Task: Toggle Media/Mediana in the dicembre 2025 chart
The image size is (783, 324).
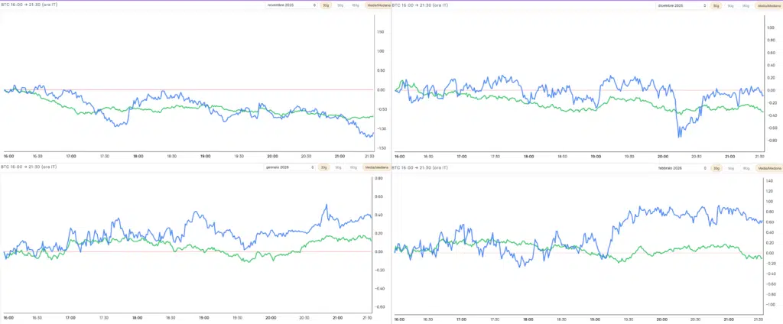Action: point(768,5)
